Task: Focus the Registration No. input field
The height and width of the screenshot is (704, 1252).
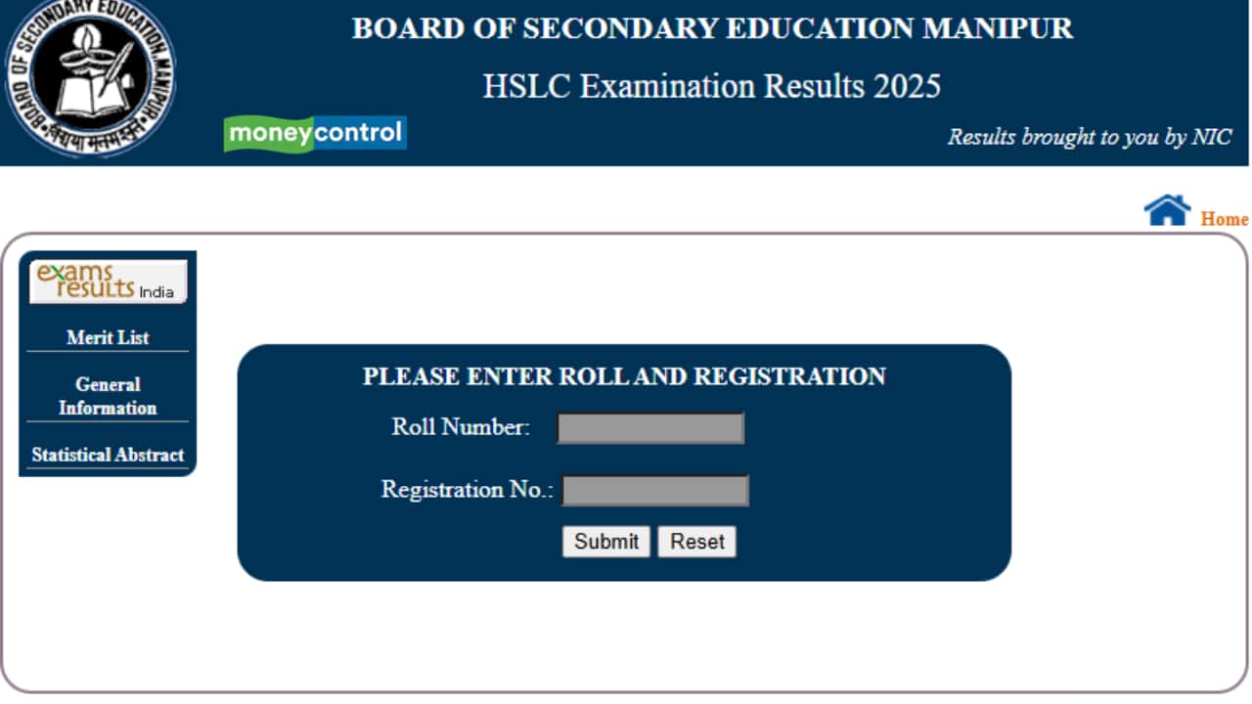Action: 655,490
